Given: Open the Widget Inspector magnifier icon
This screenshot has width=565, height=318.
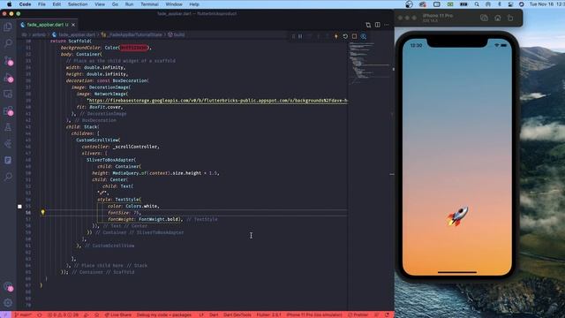Looking at the screenshot, I should [x=364, y=36].
